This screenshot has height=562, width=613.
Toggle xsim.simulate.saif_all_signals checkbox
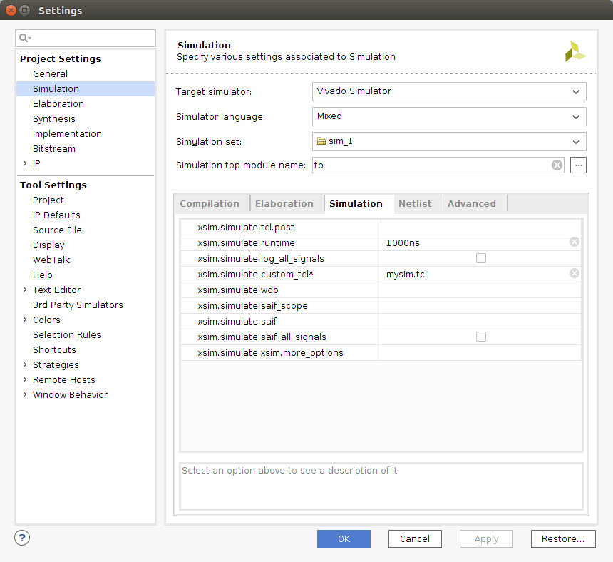coord(481,337)
